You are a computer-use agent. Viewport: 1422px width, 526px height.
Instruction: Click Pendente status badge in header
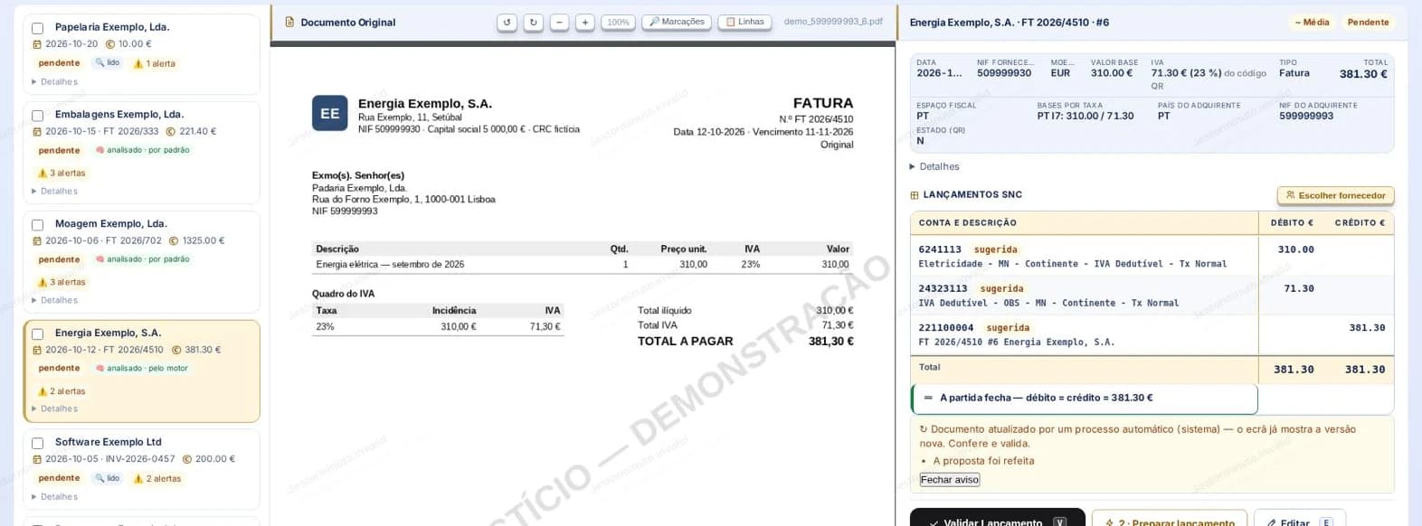[x=1368, y=22]
